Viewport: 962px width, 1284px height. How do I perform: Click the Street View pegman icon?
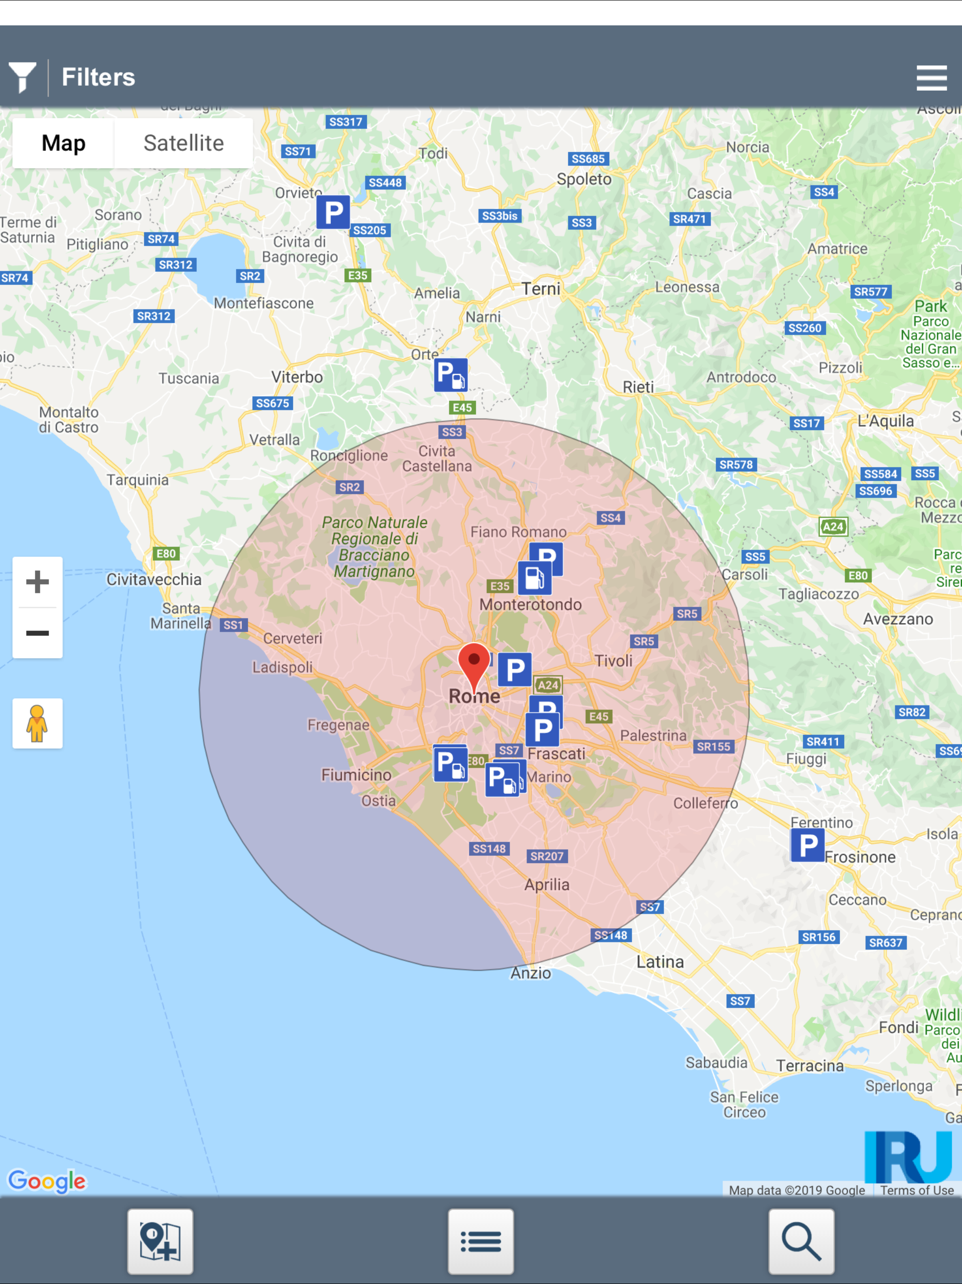[x=38, y=723]
